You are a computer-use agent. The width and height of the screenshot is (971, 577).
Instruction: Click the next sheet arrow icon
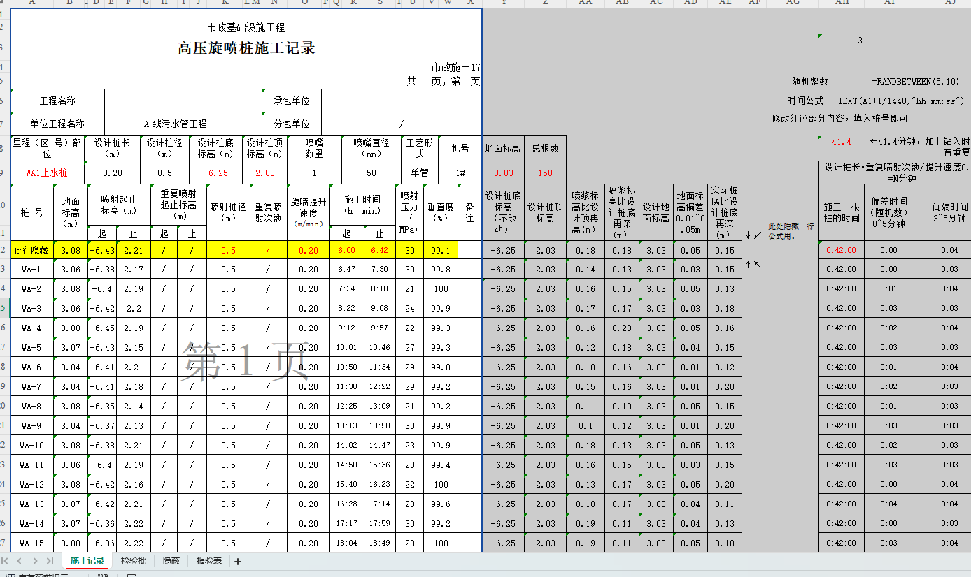pos(35,560)
